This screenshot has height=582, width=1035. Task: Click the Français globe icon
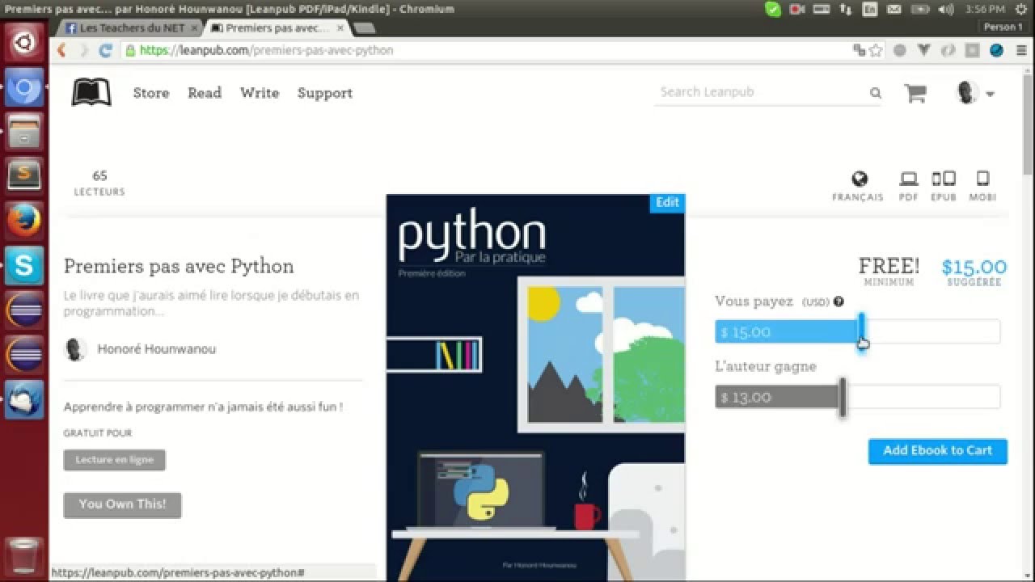click(x=860, y=179)
